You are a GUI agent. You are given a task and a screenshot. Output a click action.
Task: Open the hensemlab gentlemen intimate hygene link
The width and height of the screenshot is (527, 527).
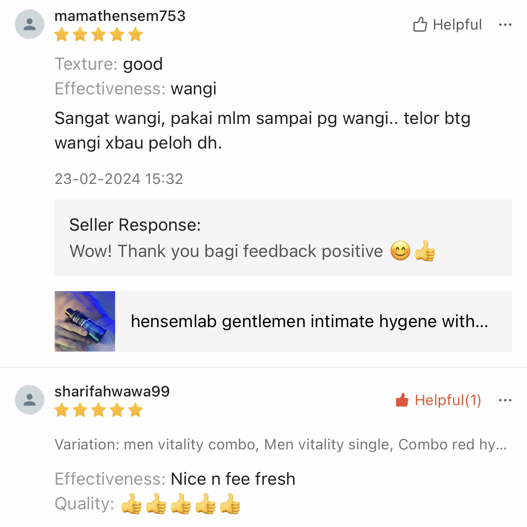coord(309,321)
